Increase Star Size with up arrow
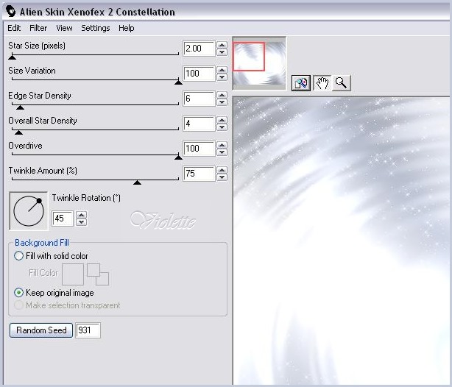Viewport: 452px width, 387px height. point(222,45)
